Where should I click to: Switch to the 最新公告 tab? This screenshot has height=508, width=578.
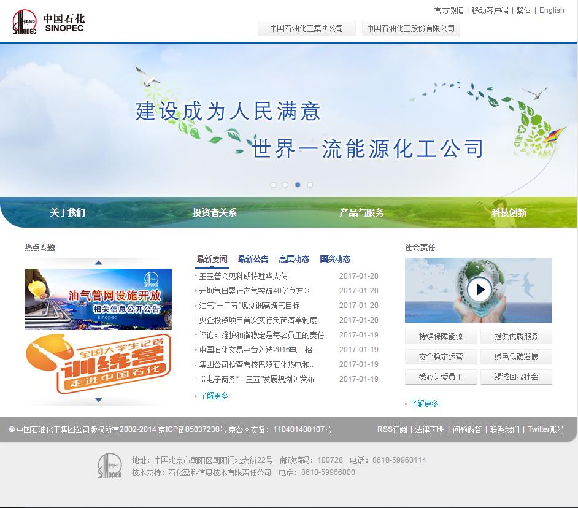253,259
